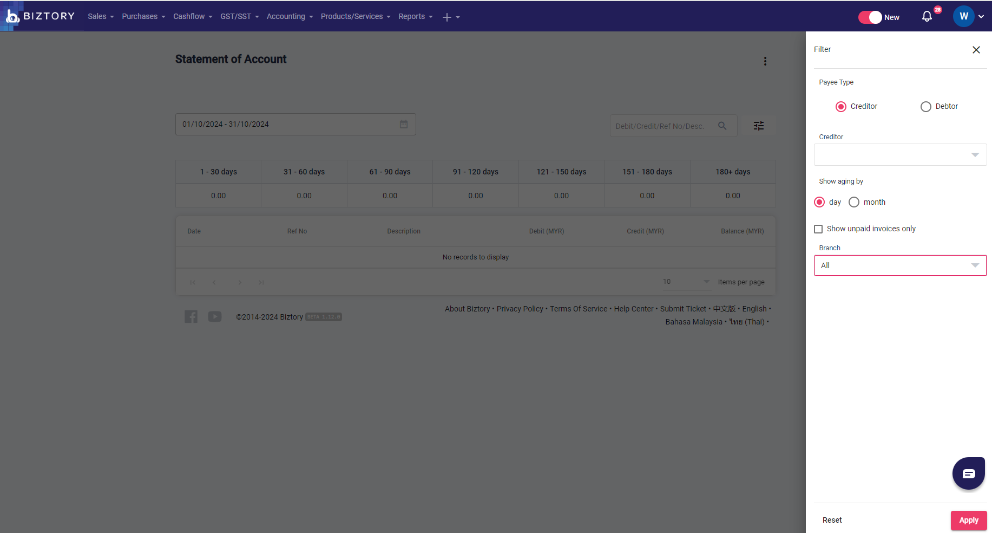Open the W user avatar menu
The height and width of the screenshot is (533, 992).
(964, 16)
